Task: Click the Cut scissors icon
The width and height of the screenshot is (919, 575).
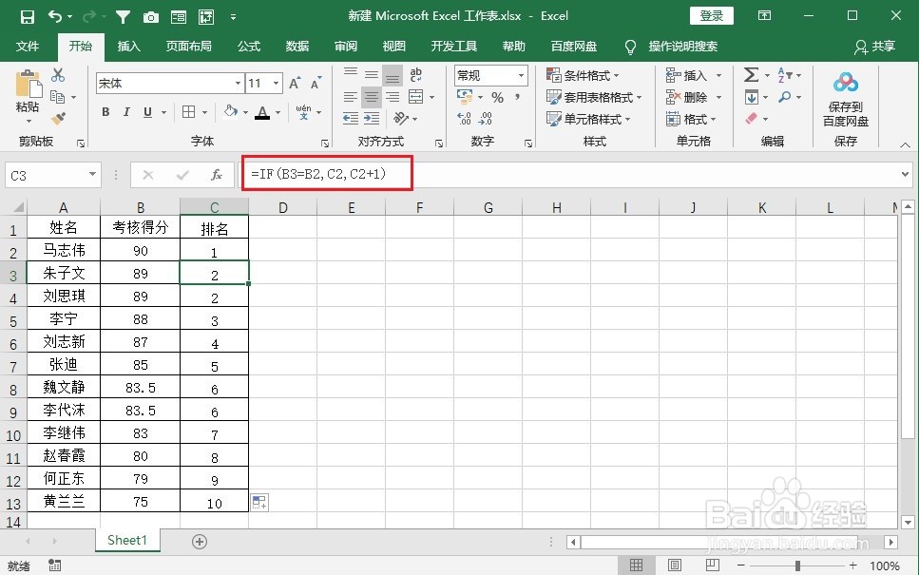Action: click(x=58, y=74)
